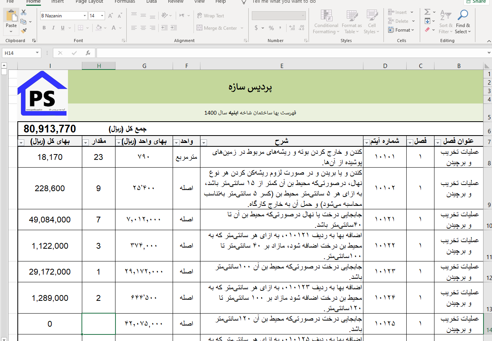Open the Data tab
The width and height of the screenshot is (492, 341).
[151, 2]
